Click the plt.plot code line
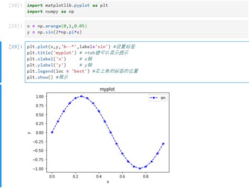249x190 pixels. point(81,47)
